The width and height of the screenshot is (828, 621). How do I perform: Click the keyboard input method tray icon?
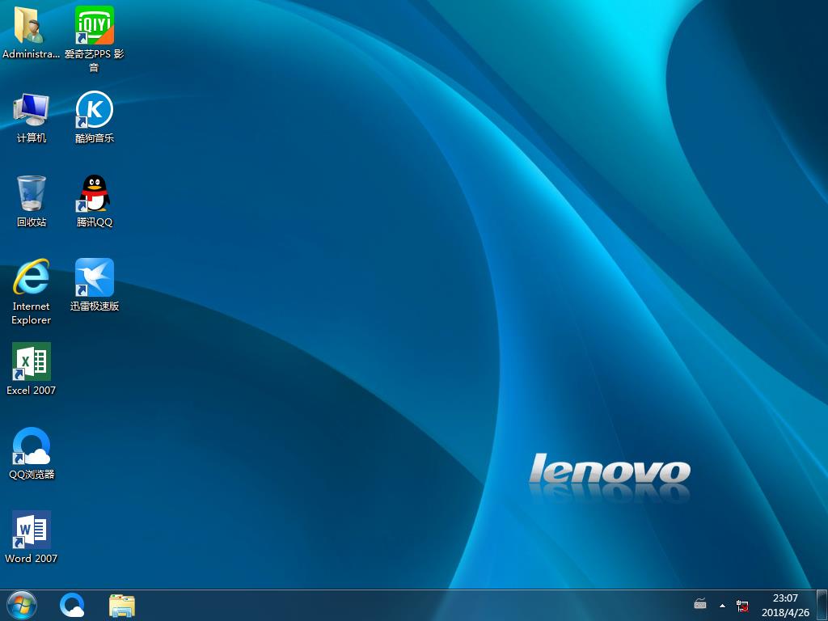pyautogui.click(x=700, y=605)
